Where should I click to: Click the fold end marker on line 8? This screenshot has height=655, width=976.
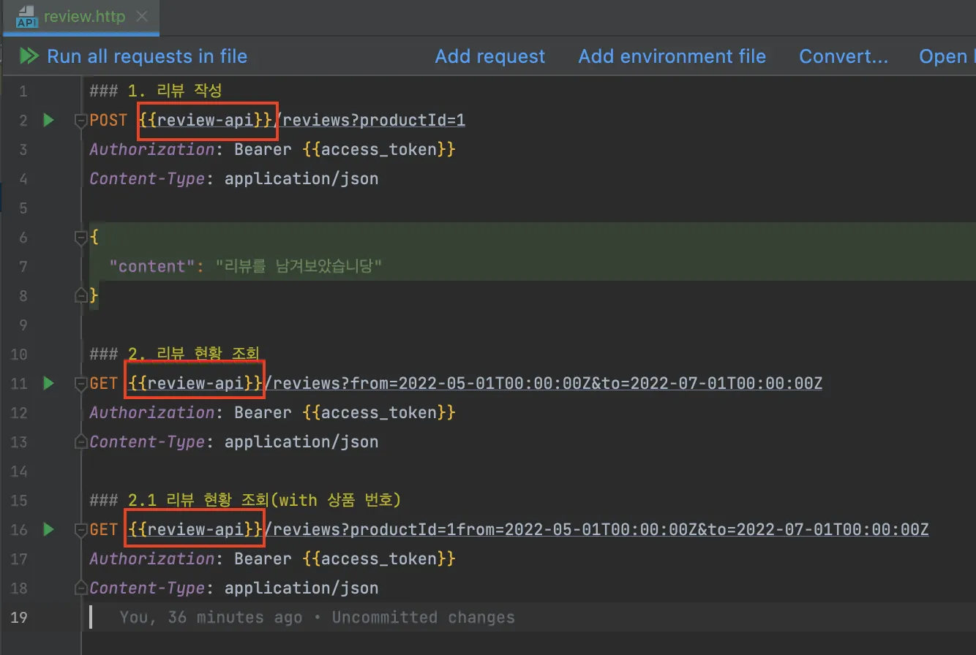(x=81, y=295)
